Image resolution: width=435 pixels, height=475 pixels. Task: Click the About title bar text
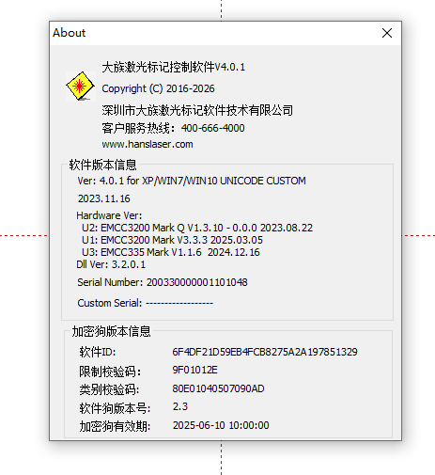click(x=69, y=33)
